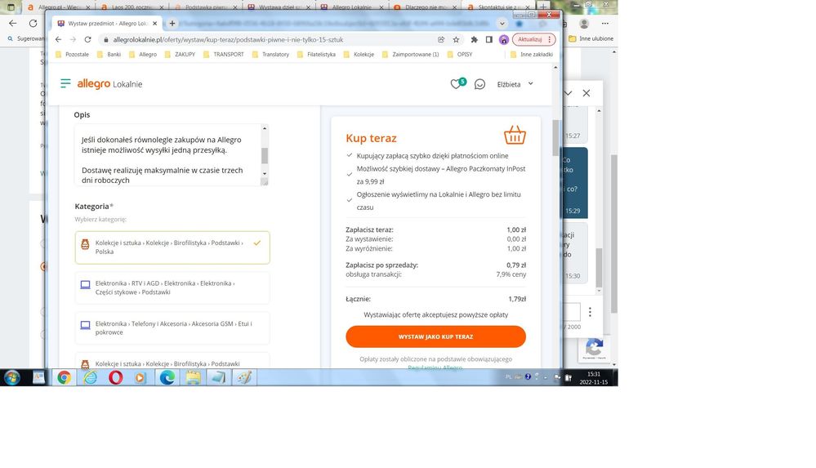Refresh the background browser window

(33, 24)
